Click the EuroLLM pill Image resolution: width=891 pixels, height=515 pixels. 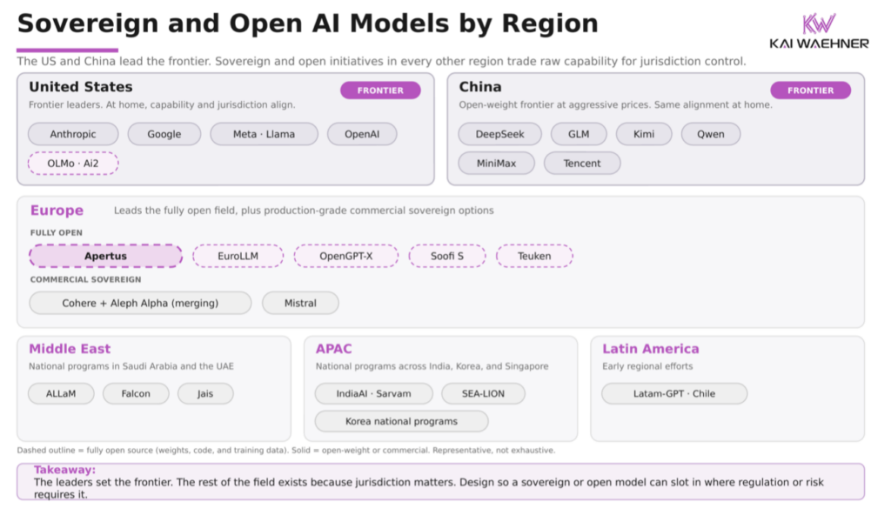tap(238, 256)
